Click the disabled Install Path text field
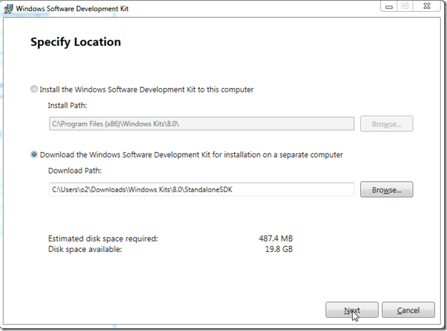The width and height of the screenshot is (447, 331). point(201,124)
